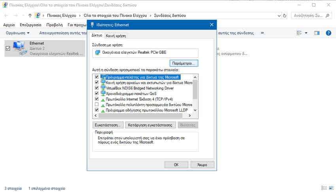Expand the chevron after Πίνακας Ελέγχου
This screenshot has height=192, width=336.
tap(80, 15)
